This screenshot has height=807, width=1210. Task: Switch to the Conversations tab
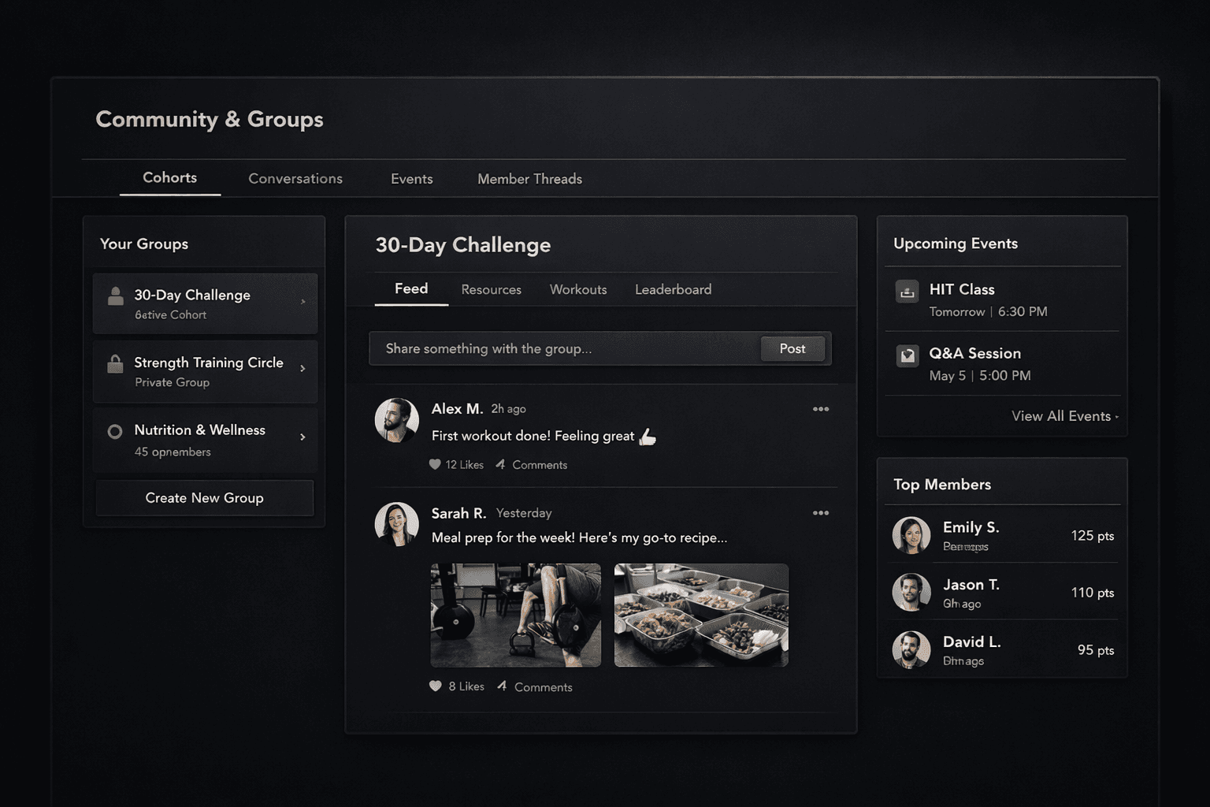[x=295, y=179]
